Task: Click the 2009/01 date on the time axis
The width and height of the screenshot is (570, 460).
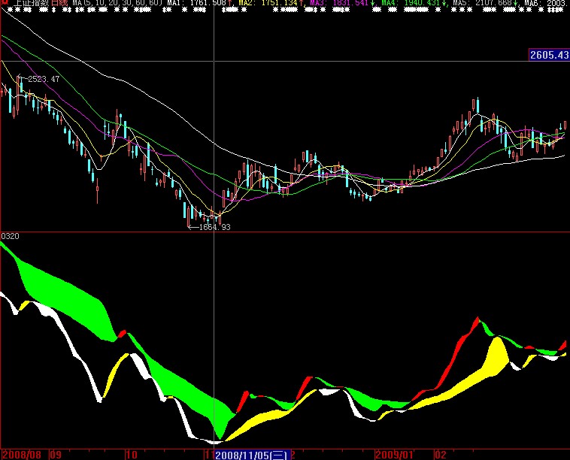Action: click(x=395, y=455)
